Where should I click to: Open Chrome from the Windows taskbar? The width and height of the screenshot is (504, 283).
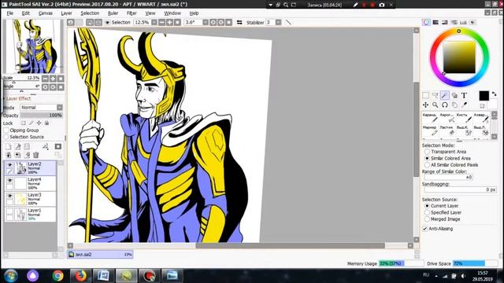57,276
